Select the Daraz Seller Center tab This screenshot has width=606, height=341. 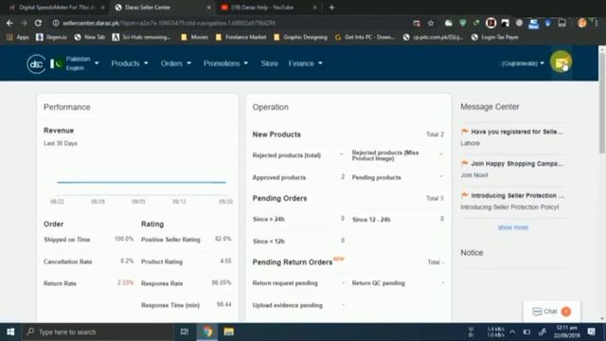[162, 8]
